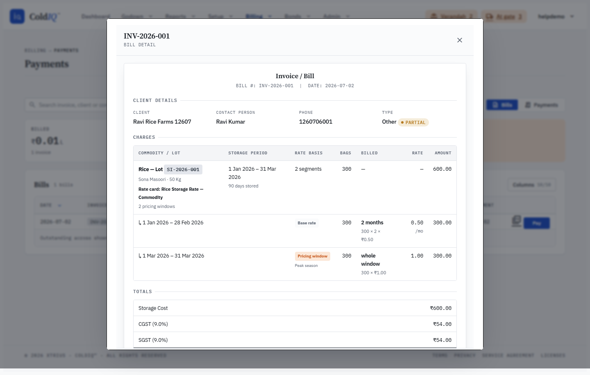Image resolution: width=590 pixels, height=375 pixels.
Task: Click the 'whole window' billed cell
Action: (x=370, y=260)
